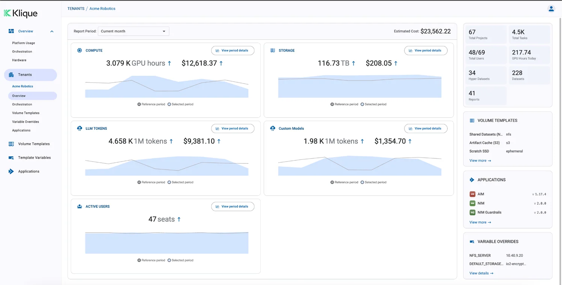Click TENANTS breadcrumb link

click(x=76, y=9)
